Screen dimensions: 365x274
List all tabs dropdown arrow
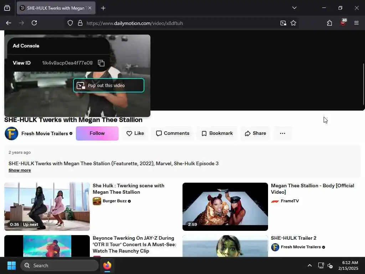click(x=294, y=8)
